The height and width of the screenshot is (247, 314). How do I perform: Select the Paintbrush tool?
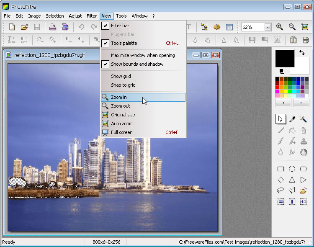point(281,141)
